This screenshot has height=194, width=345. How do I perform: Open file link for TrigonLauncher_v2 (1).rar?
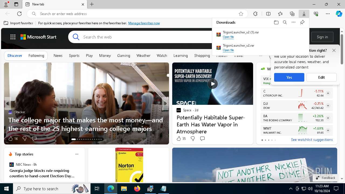click(x=228, y=37)
